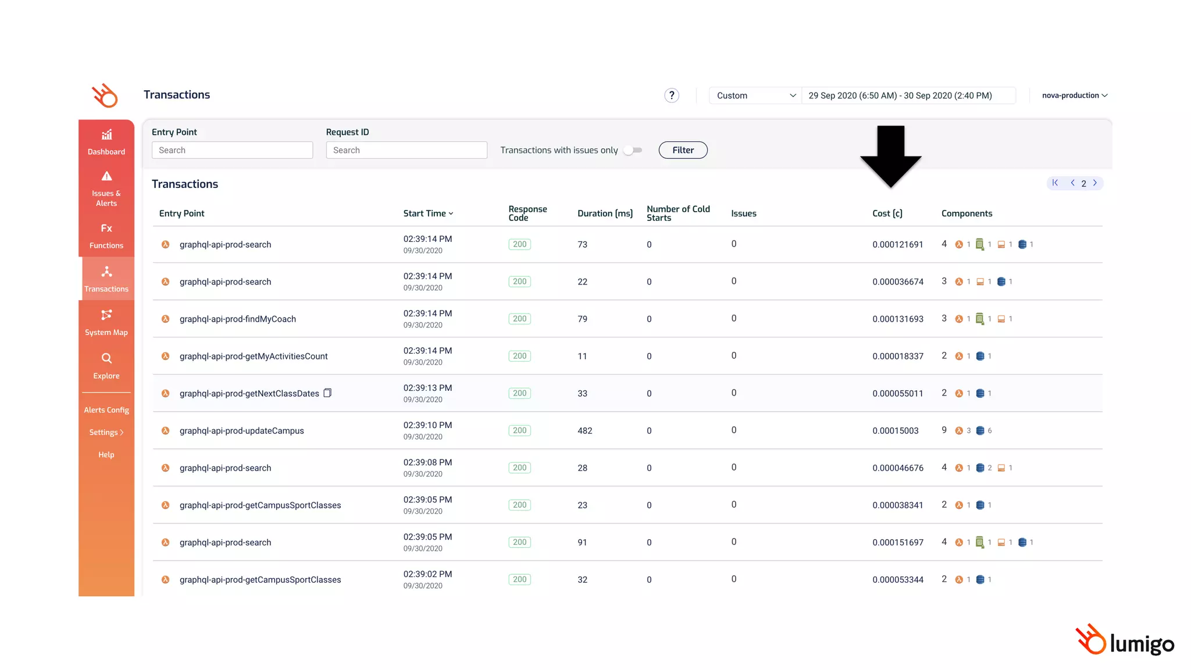Sort by Start Time column arrow
Image resolution: width=1191 pixels, height=670 pixels.
451,213
